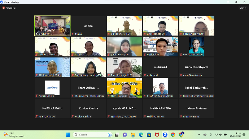
Task: Open the Windows Start menu
Action: coord(68,135)
